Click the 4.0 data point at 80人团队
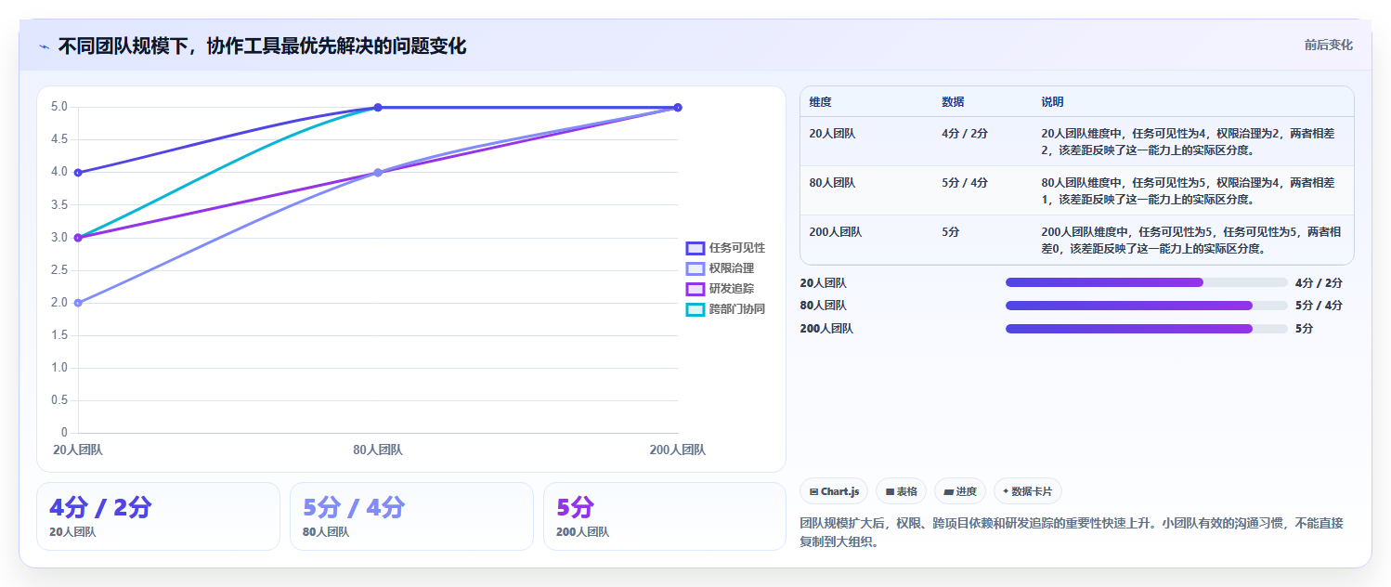 pos(378,173)
